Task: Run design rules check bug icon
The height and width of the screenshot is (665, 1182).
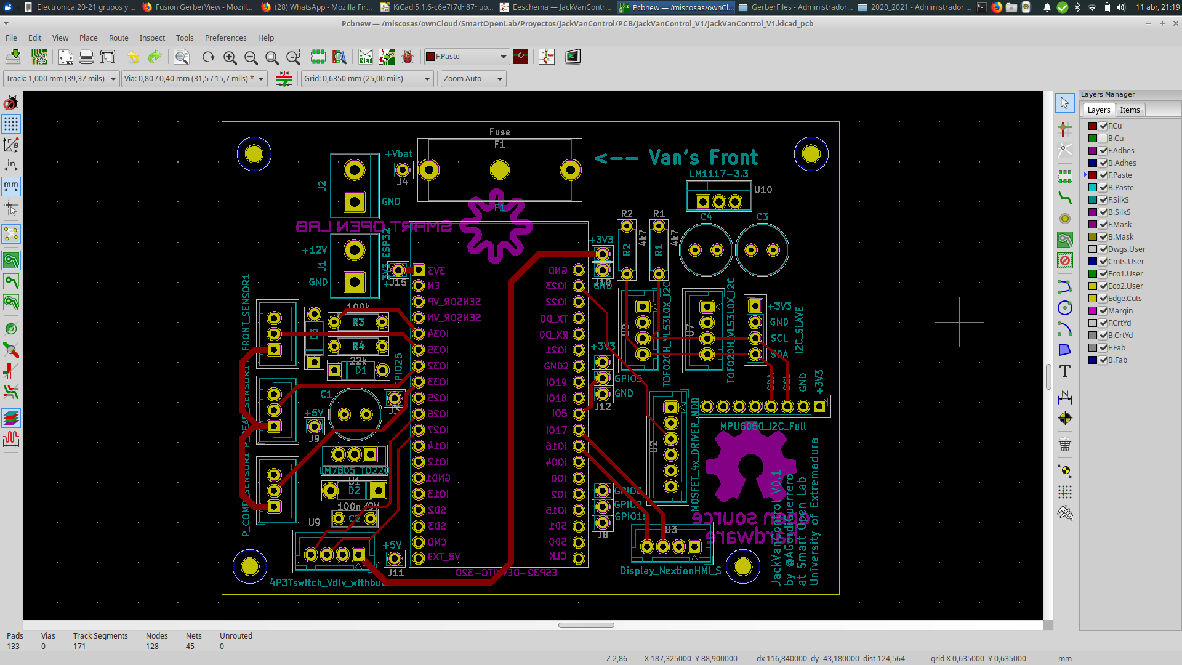Action: coord(407,57)
